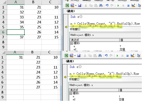Click Copy icon in lower VBA toolbar
This screenshot has height=102, width=142.
[90, 55]
